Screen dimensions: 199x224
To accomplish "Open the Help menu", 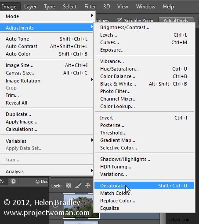I will point(168,7).
